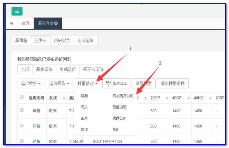The width and height of the screenshot is (229, 148).
Task: Click the SOUTHAMPTON cell
Action: (x=107, y=141)
